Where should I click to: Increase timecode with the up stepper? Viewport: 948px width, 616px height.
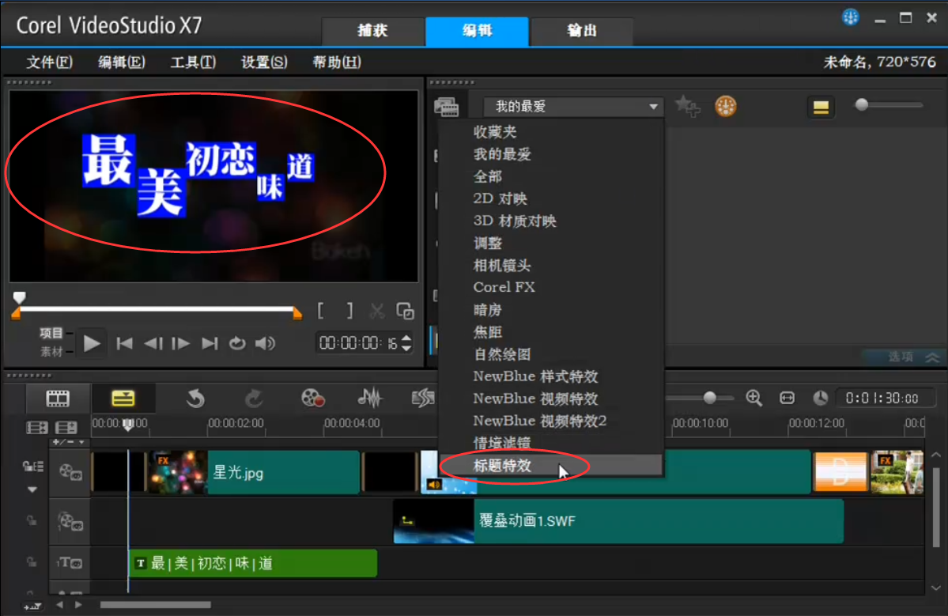[407, 338]
